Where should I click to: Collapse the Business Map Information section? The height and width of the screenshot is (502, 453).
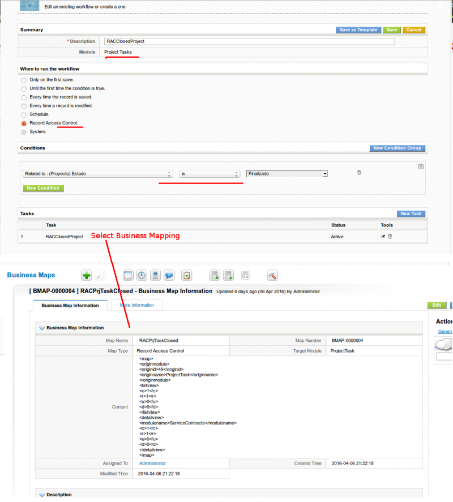(42, 328)
